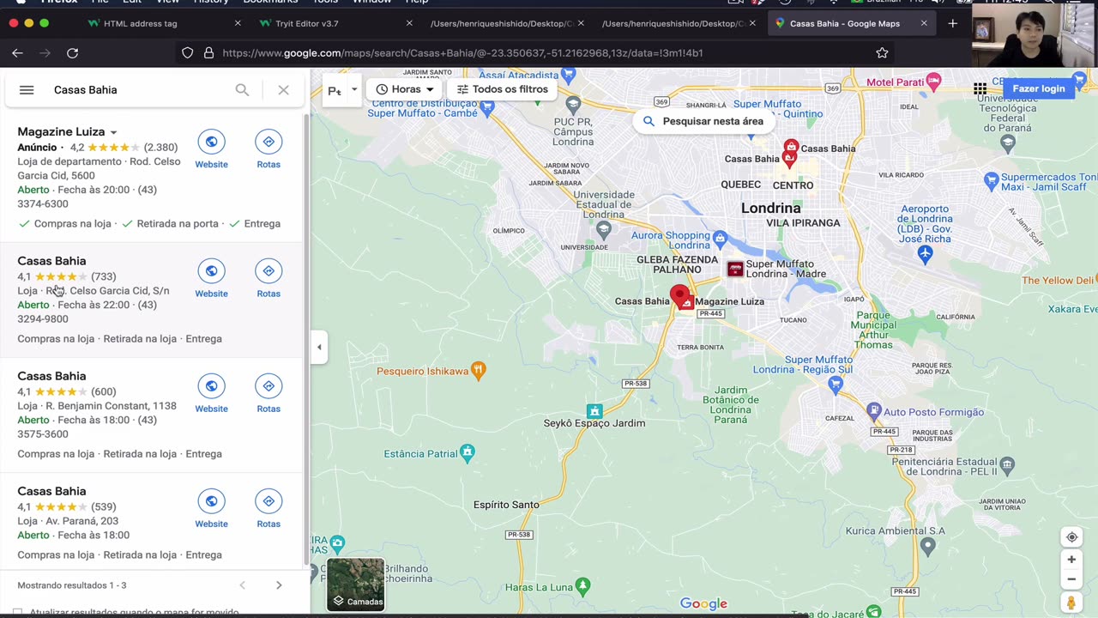Zoom out on the map
1098x618 pixels.
[x=1071, y=579]
